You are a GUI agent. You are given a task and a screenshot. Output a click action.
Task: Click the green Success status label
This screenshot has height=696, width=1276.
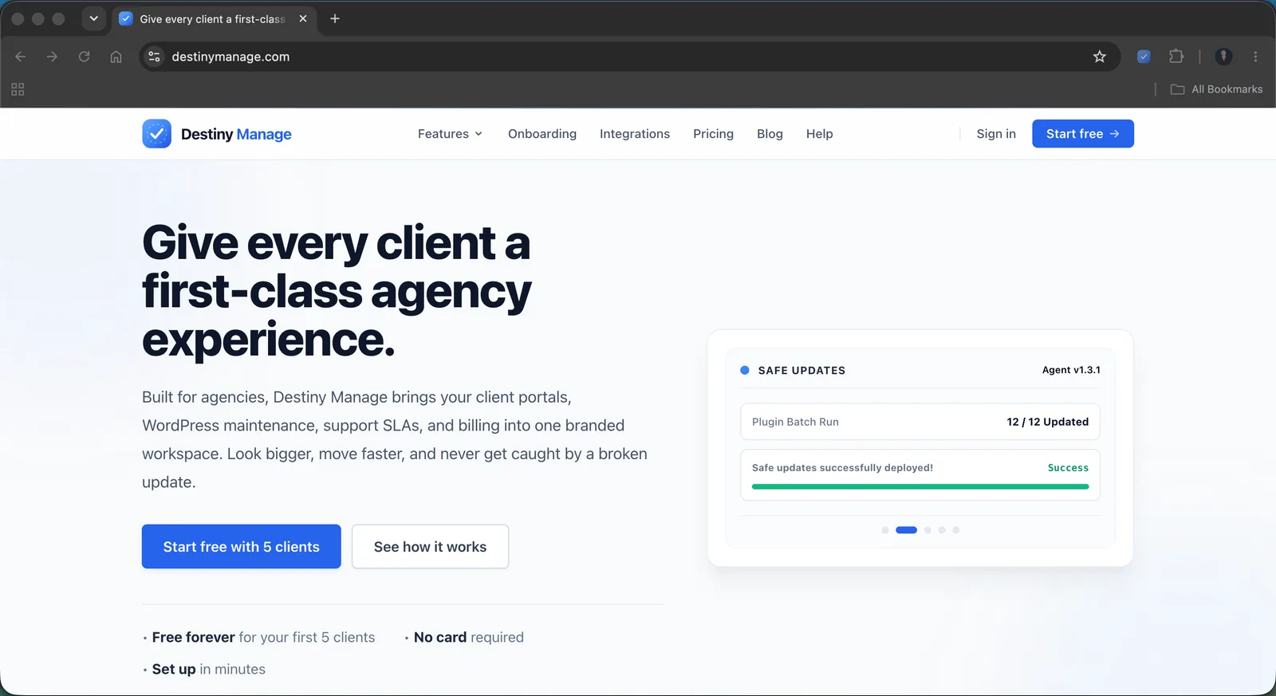[1068, 468]
